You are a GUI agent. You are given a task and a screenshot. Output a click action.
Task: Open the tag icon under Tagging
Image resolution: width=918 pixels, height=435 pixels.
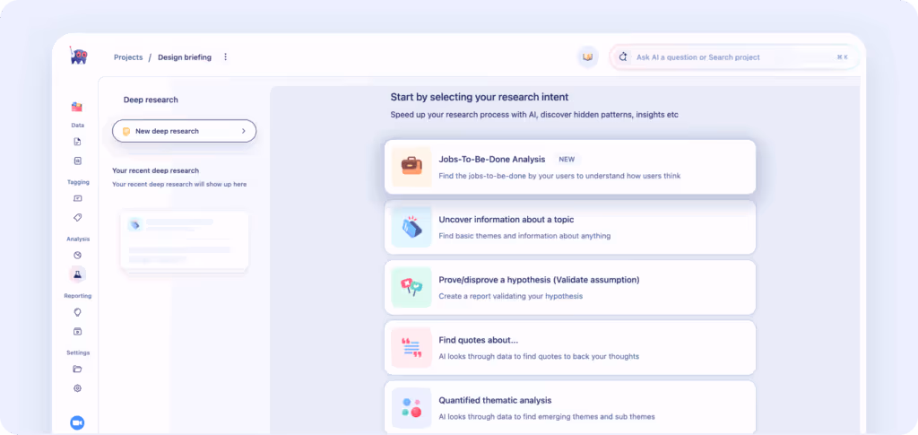pos(77,217)
